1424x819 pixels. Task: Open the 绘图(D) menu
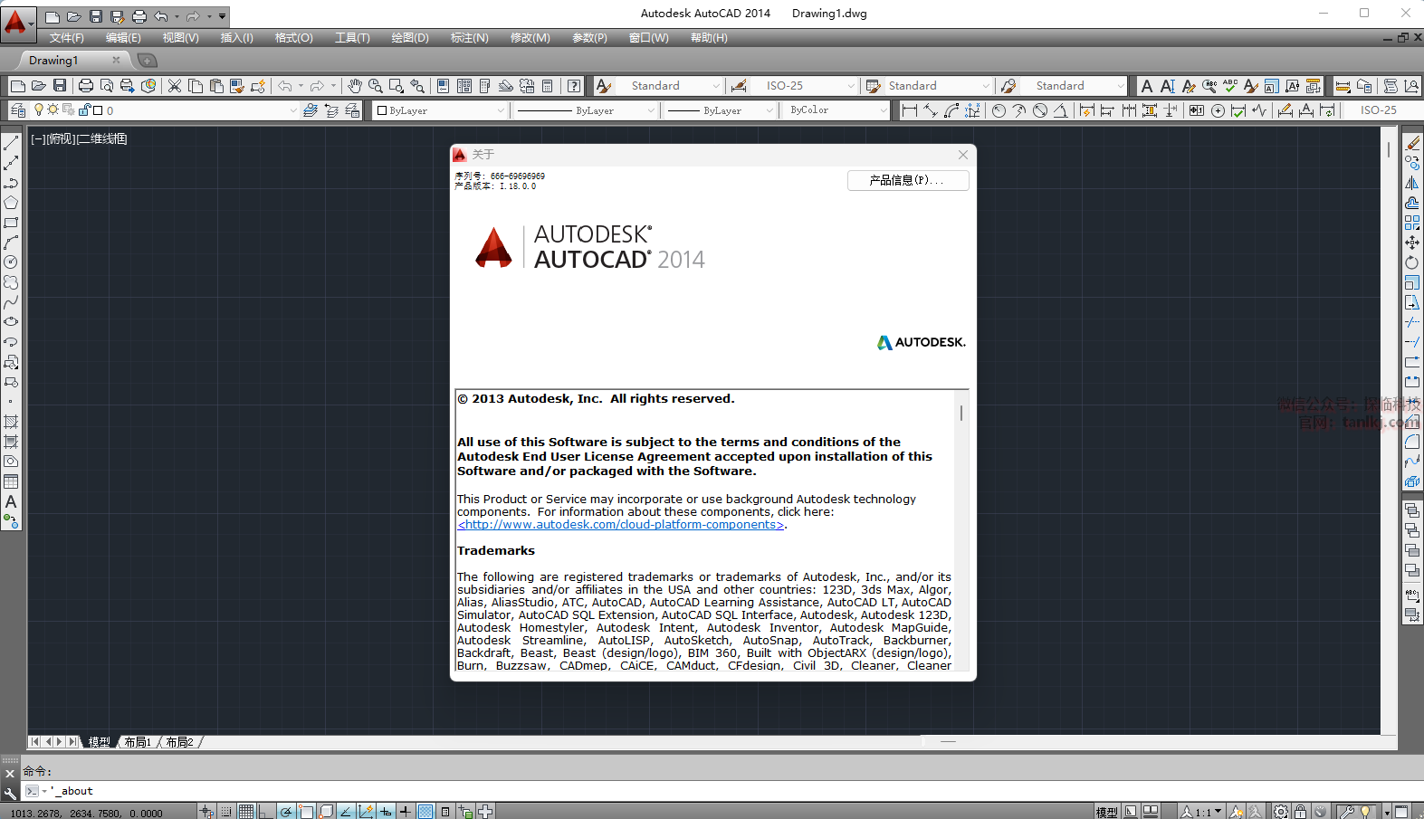410,38
